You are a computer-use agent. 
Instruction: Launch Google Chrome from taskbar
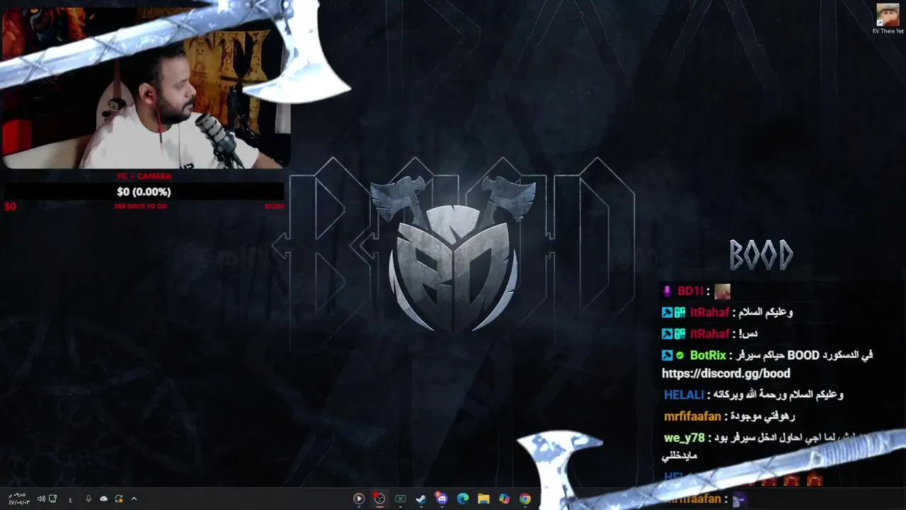point(524,499)
